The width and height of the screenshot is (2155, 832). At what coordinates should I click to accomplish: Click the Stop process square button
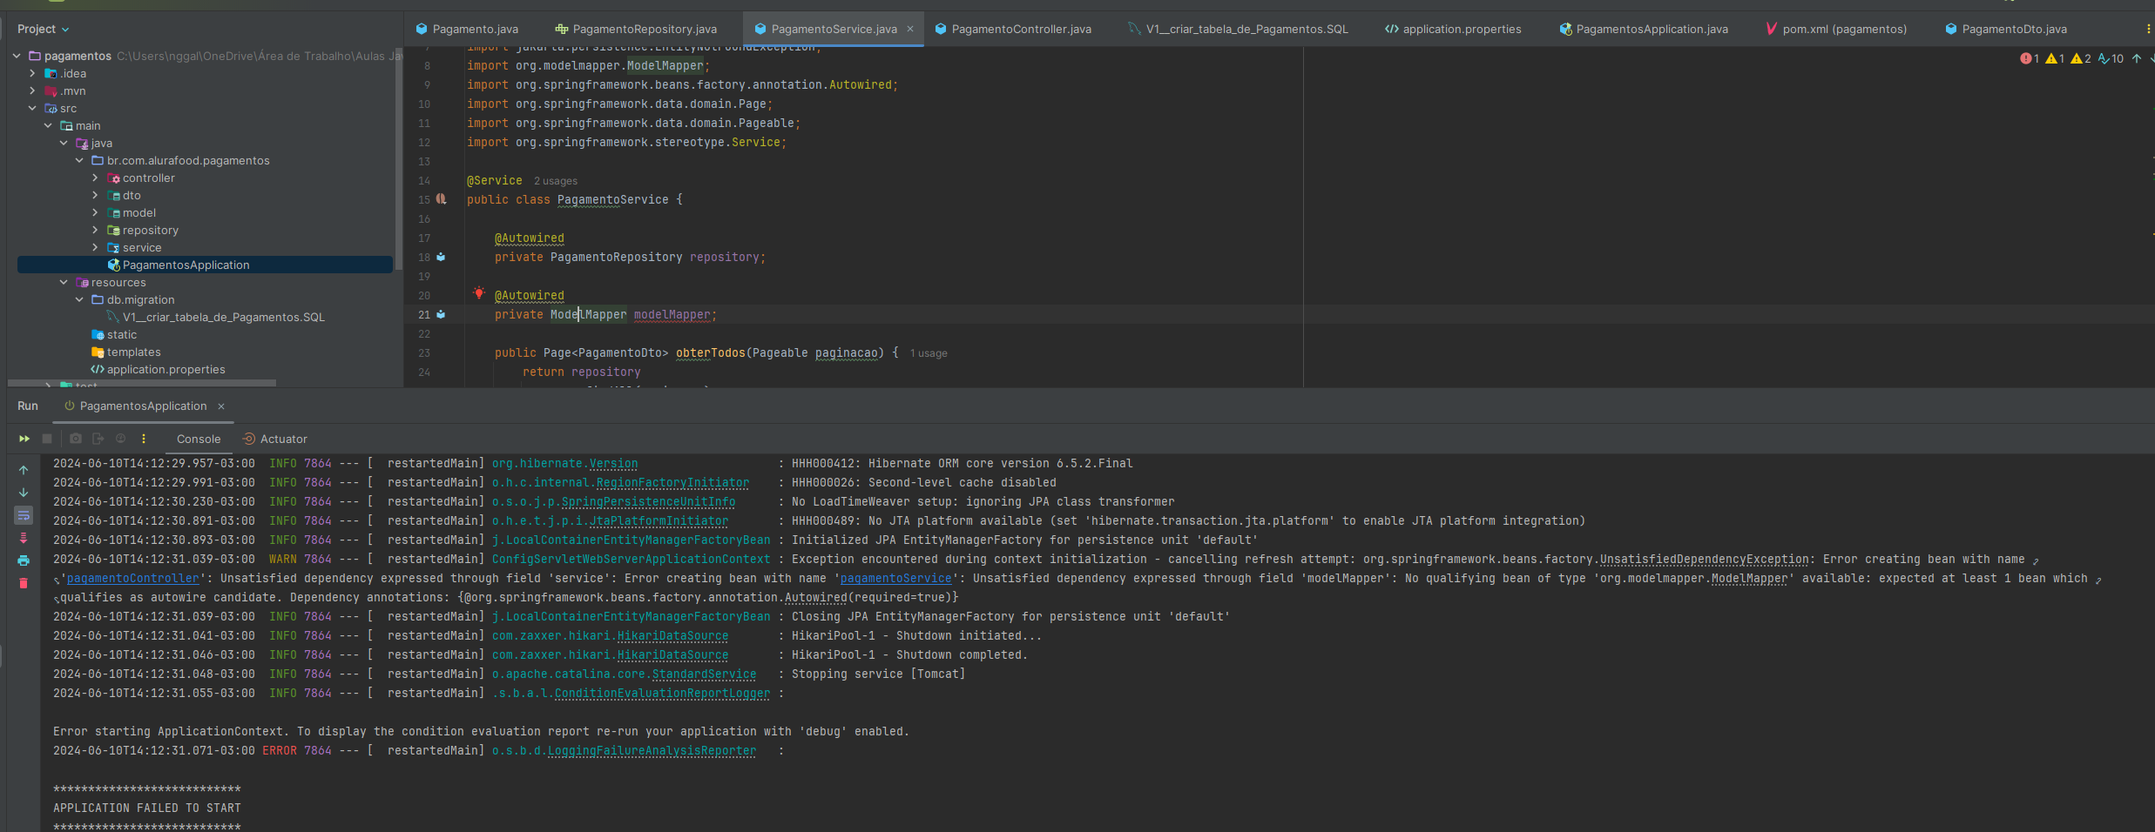tap(47, 439)
